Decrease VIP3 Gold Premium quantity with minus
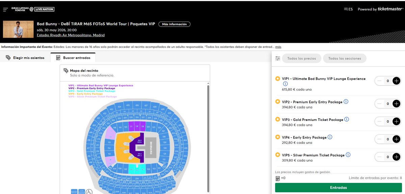 point(380,121)
